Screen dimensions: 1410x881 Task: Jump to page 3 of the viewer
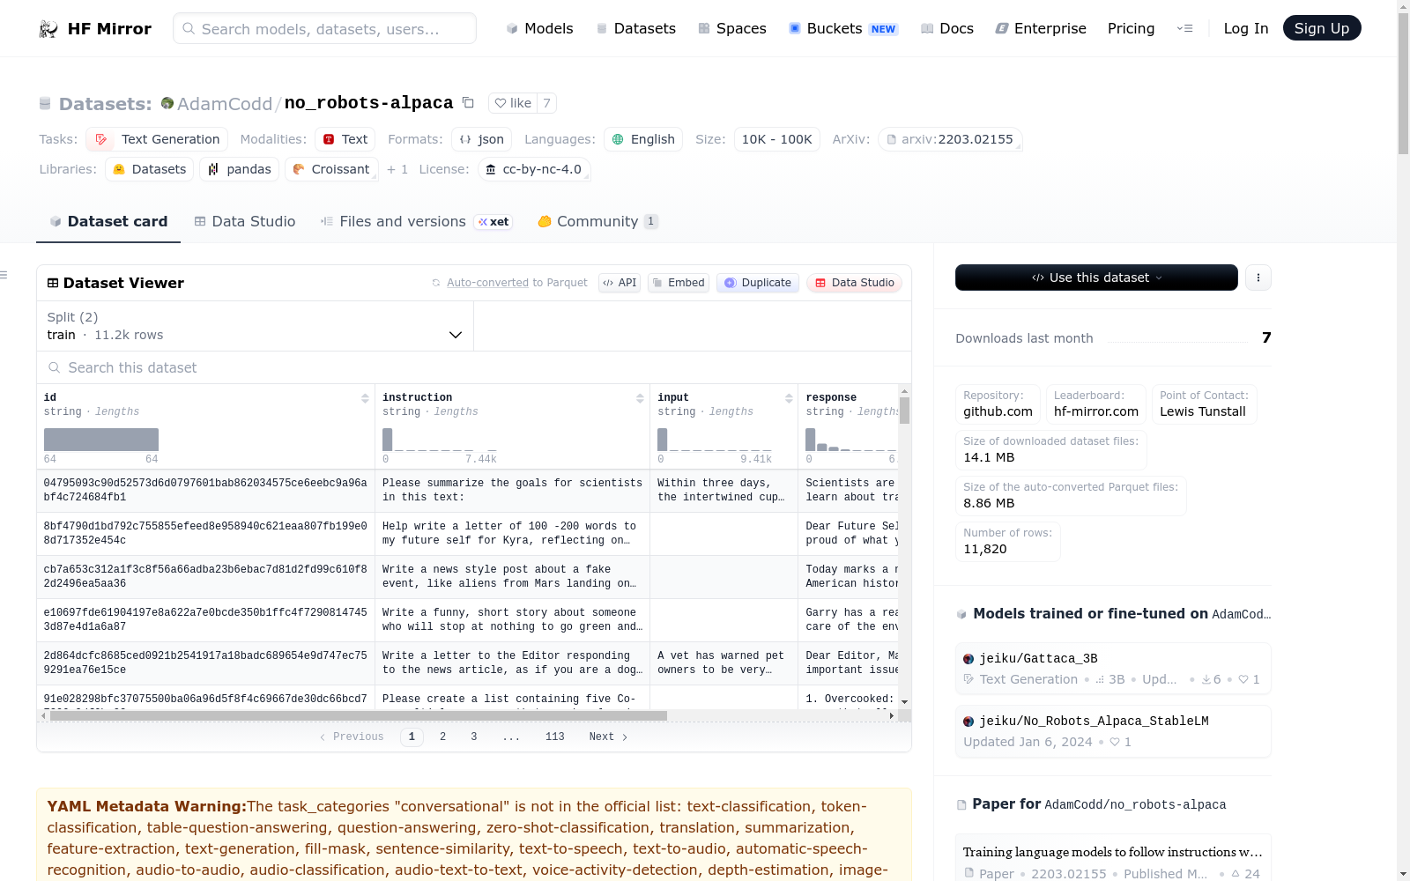(x=474, y=737)
